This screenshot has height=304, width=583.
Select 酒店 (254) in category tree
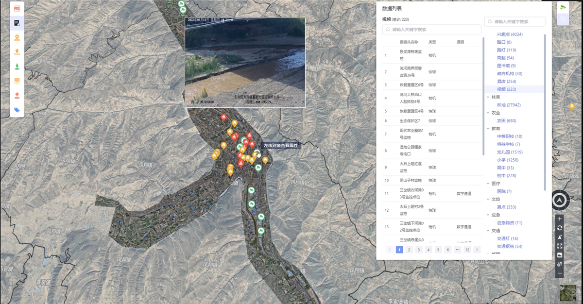click(506, 82)
